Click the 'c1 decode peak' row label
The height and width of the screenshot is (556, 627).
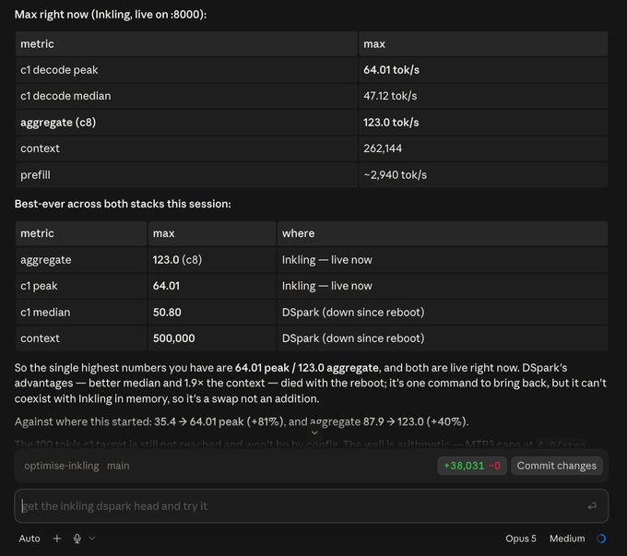(59, 70)
